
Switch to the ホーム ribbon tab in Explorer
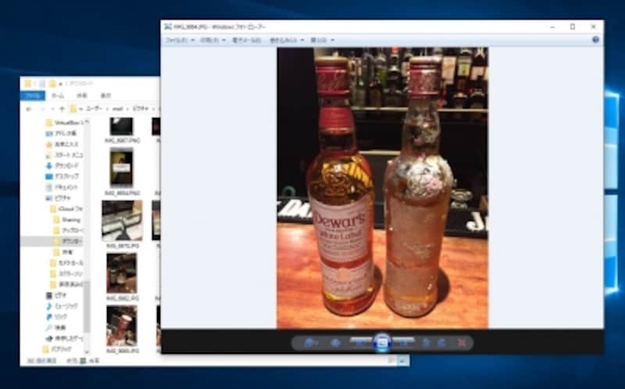pos(58,95)
